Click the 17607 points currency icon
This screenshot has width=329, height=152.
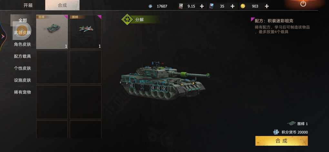[150, 6]
